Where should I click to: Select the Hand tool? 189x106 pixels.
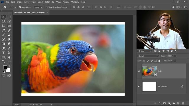9,57
